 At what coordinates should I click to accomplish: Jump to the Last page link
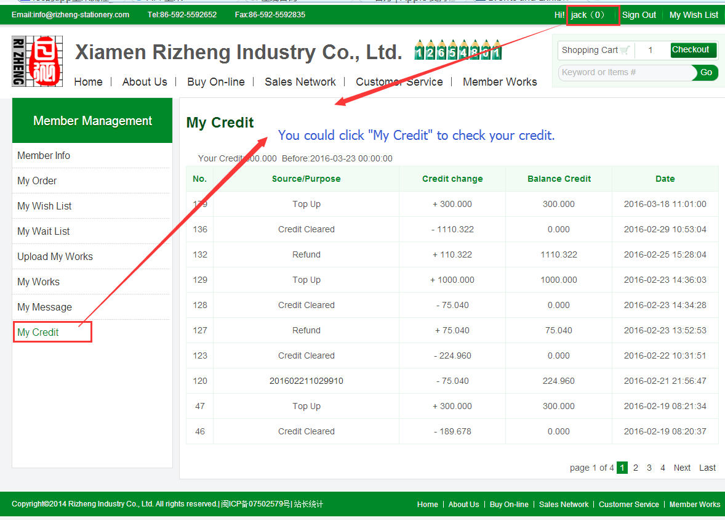707,468
